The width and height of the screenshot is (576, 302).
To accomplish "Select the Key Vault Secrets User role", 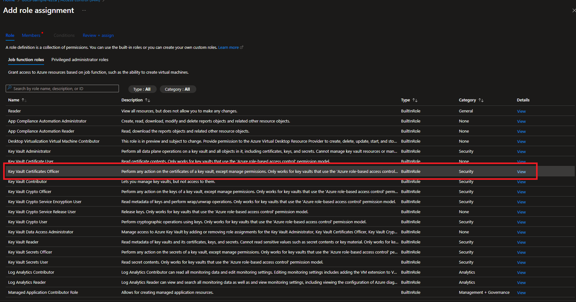I will coord(28,262).
